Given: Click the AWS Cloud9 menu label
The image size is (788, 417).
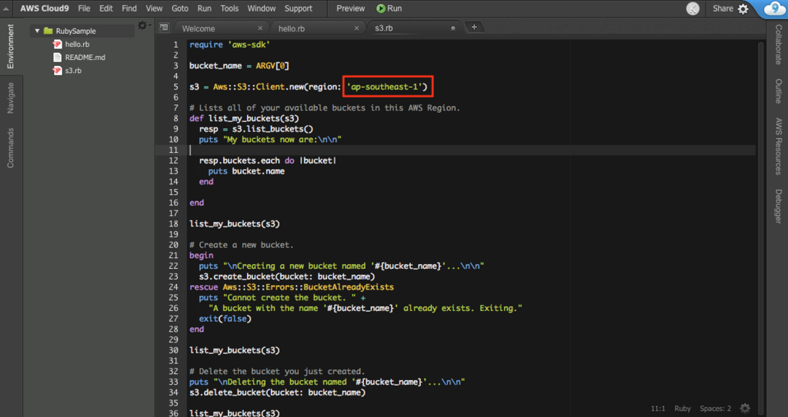Looking at the screenshot, I should pos(44,8).
